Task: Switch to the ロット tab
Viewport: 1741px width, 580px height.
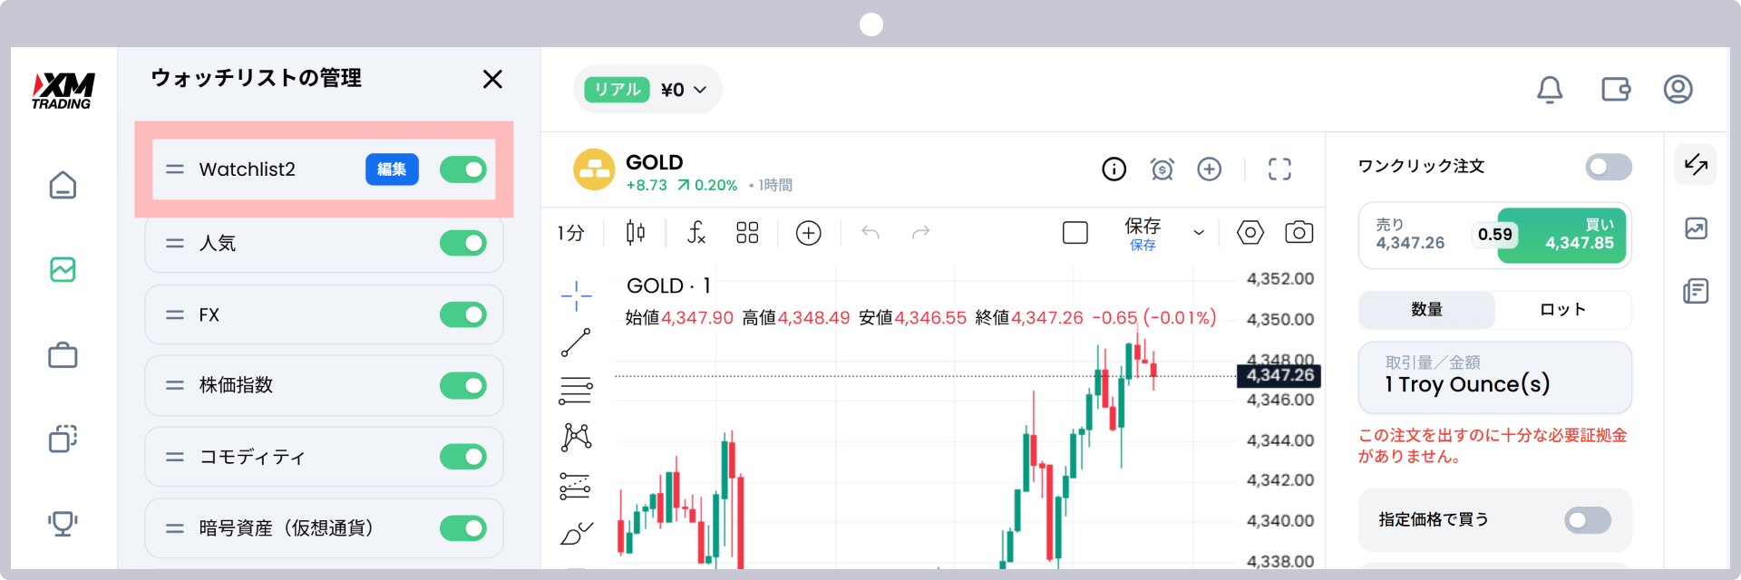Action: pos(1563,310)
